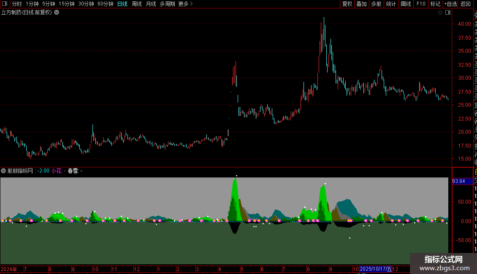Click 返回 to go back
Viewport: 477px width, 274px height.
click(x=466, y=4)
